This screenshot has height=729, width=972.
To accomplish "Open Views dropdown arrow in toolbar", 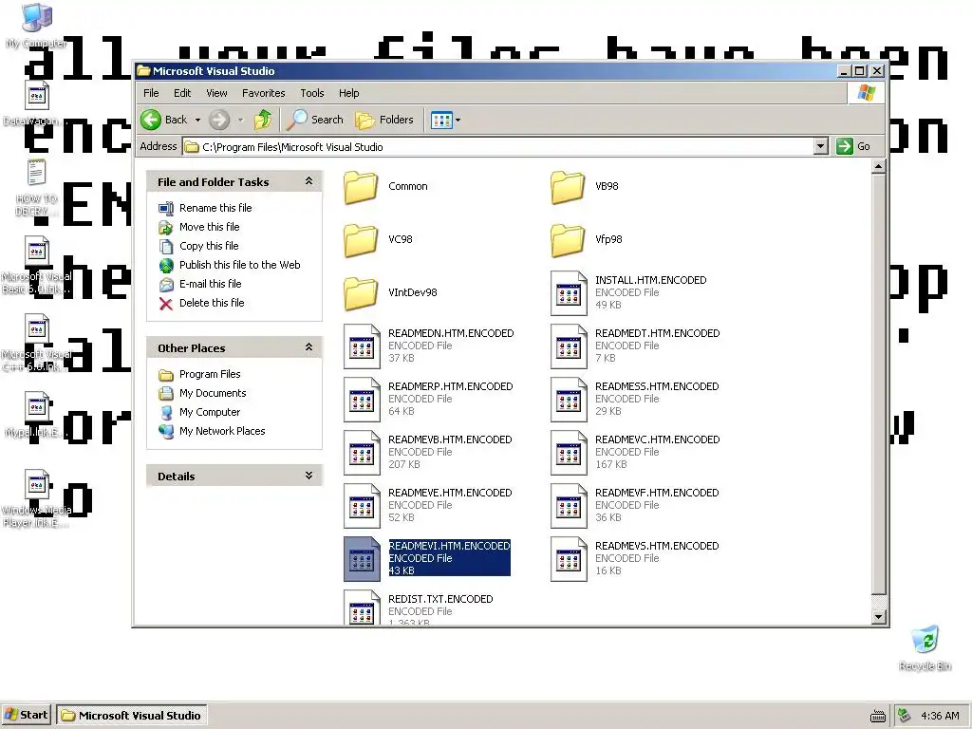I will (x=458, y=120).
